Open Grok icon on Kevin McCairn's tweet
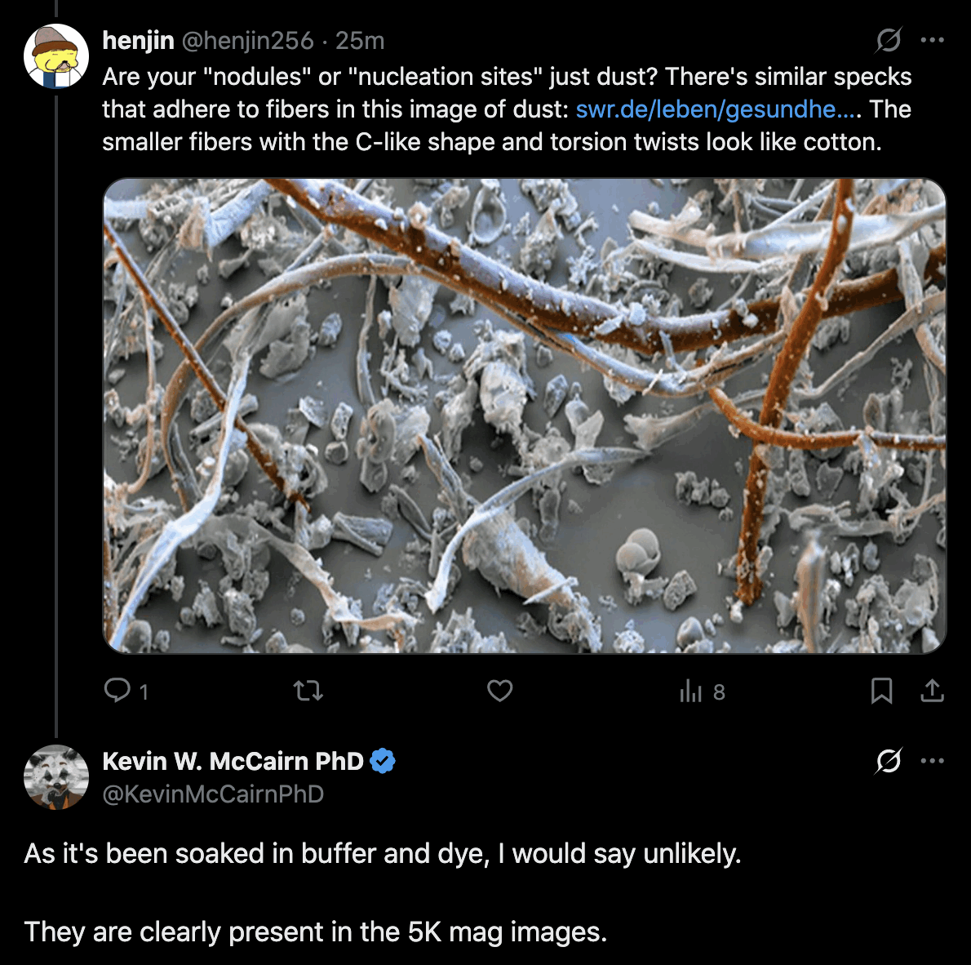The height and width of the screenshot is (965, 971). point(889,760)
